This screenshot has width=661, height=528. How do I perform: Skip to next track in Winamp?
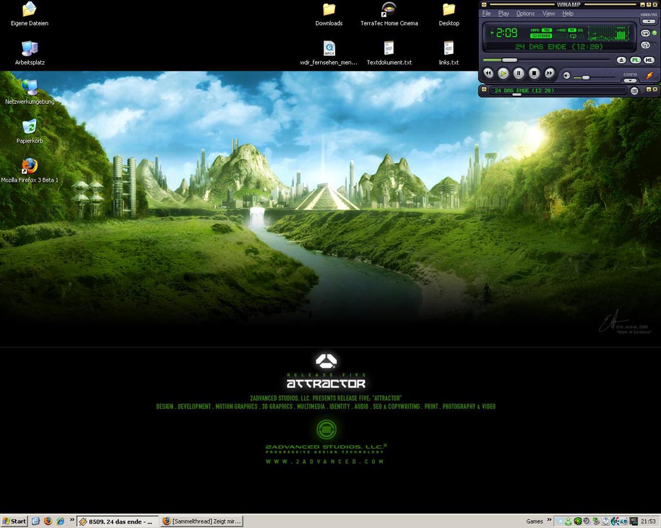[549, 73]
